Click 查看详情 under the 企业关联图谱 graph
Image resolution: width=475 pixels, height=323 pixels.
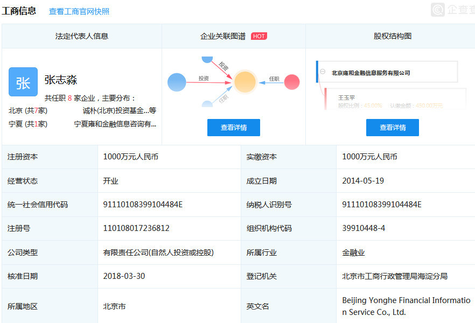click(234, 128)
